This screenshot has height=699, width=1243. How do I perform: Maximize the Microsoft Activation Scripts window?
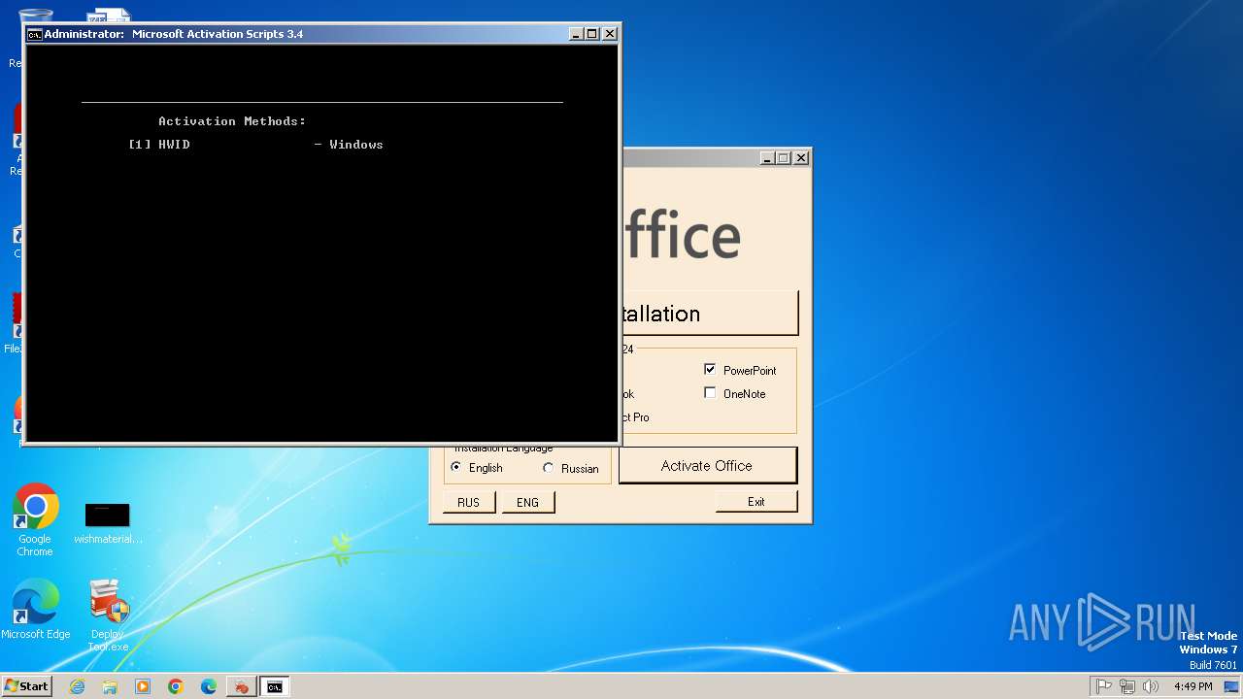(592, 34)
